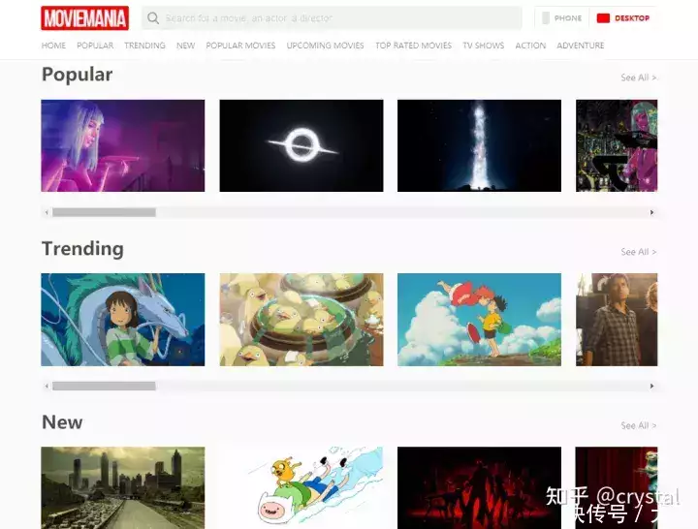Open the ADVENTURE genre link
698x529 pixels.
[580, 46]
